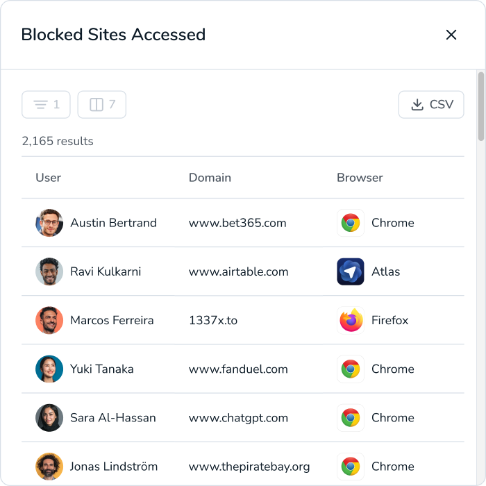Click Marcos Ferreira's avatar
The image size is (486, 486).
(49, 320)
